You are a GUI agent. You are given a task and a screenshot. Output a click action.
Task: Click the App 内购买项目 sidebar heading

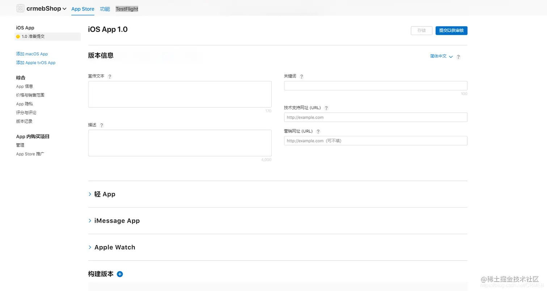33,137
